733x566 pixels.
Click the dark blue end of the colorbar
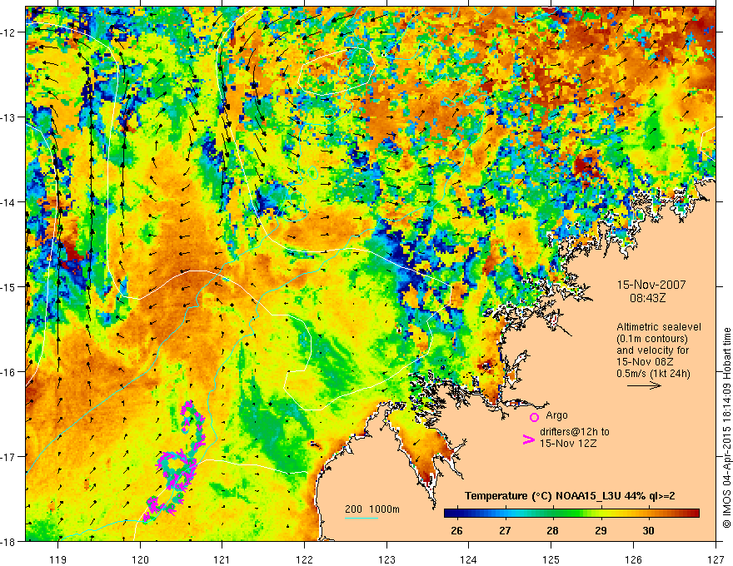point(449,514)
